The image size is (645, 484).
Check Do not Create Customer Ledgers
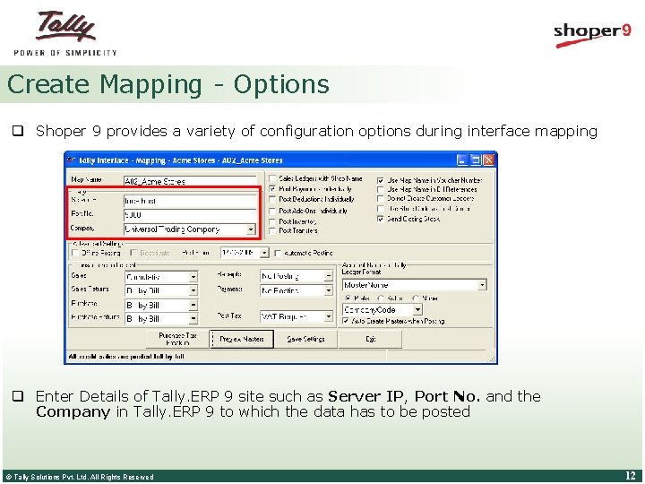pyautogui.click(x=381, y=198)
